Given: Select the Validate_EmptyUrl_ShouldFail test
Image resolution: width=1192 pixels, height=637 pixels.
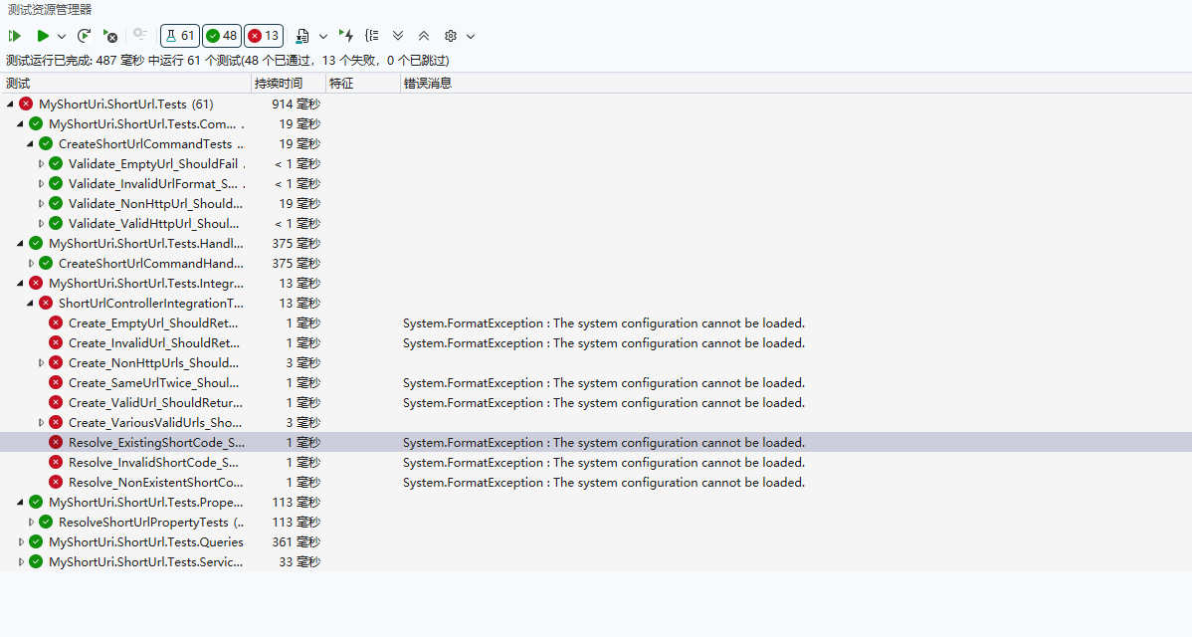Looking at the screenshot, I should pyautogui.click(x=153, y=164).
